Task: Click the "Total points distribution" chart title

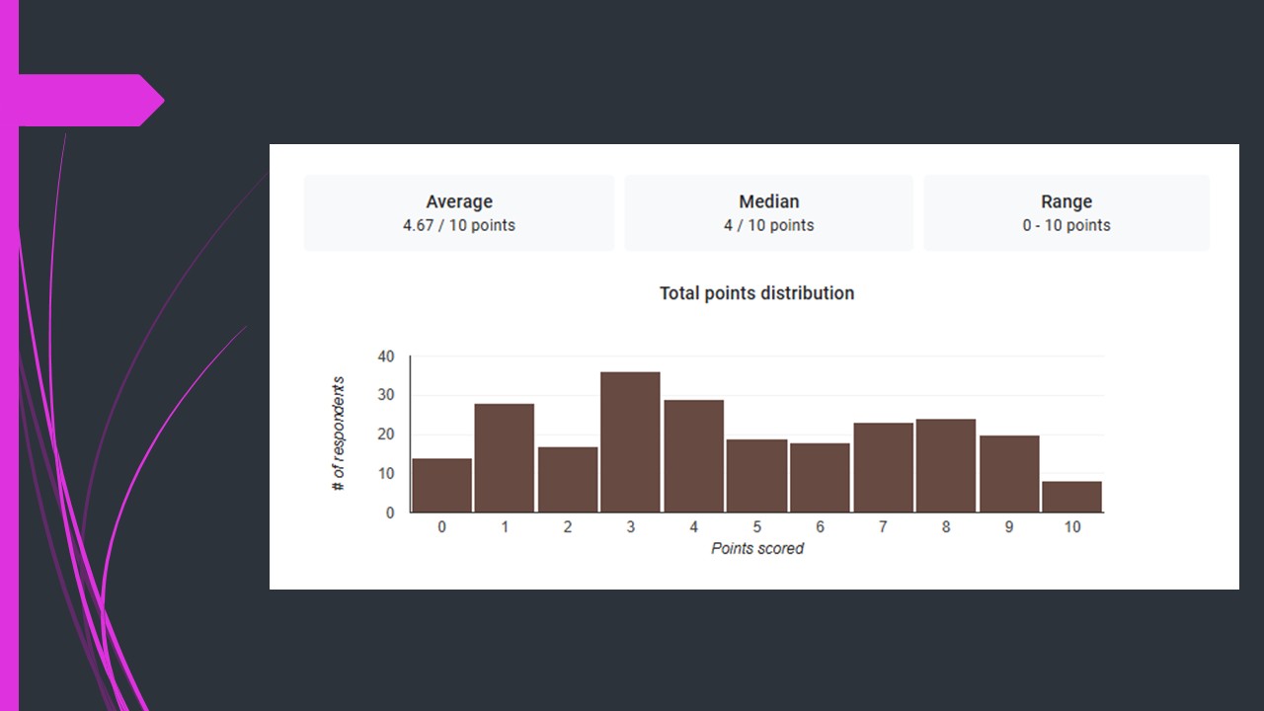Action: pyautogui.click(x=756, y=293)
